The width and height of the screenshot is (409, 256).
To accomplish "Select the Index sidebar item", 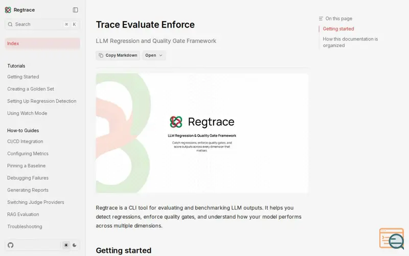I will click(42, 44).
